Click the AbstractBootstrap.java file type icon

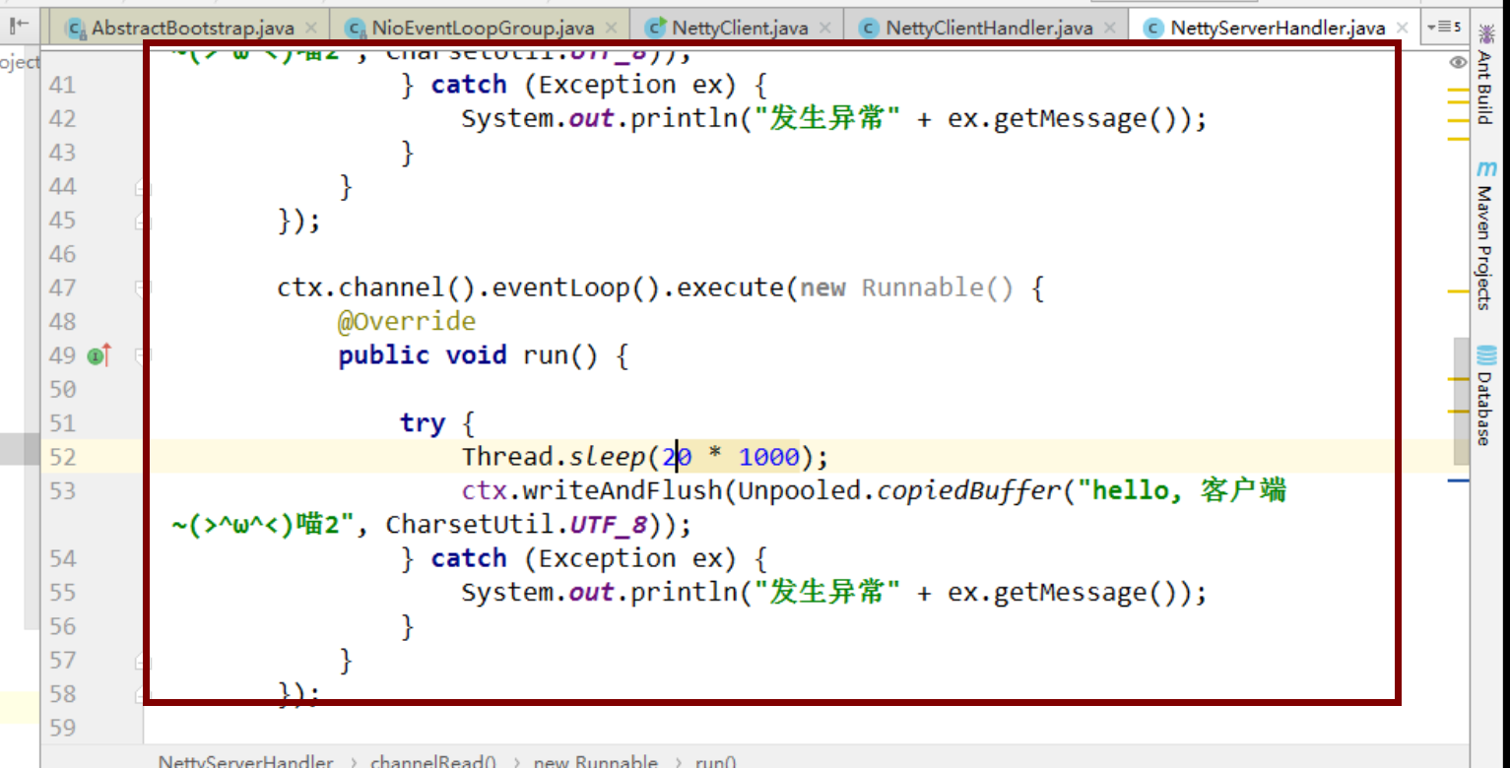pos(75,28)
